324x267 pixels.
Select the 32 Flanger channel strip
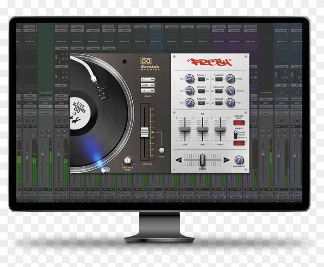tap(139, 196)
